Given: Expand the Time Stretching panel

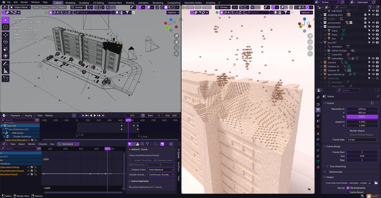Looking at the screenshot, I should tap(328, 167).
